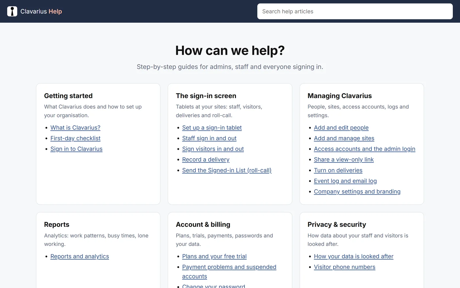Open Company settings and branding article
This screenshot has width=460, height=288.
357,192
